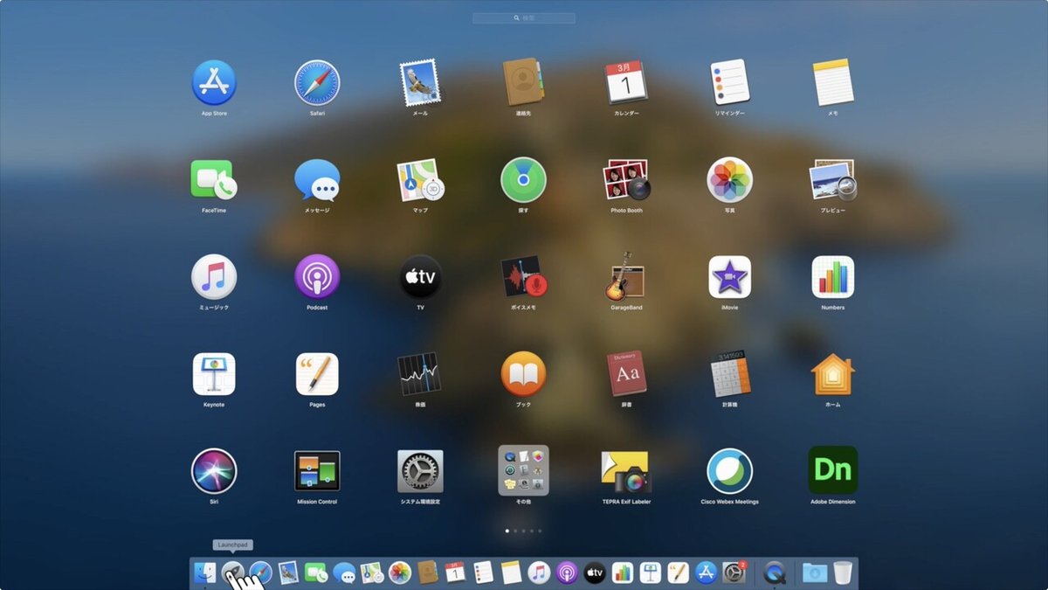Launch the プレビュー app

tap(833, 180)
